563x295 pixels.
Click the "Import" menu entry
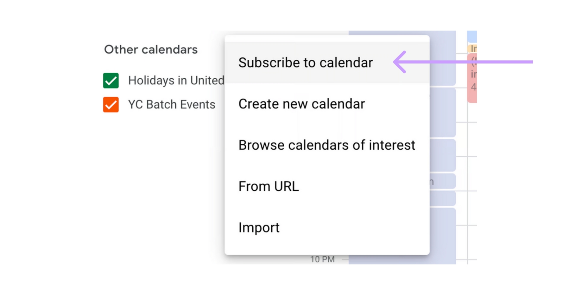click(x=259, y=228)
